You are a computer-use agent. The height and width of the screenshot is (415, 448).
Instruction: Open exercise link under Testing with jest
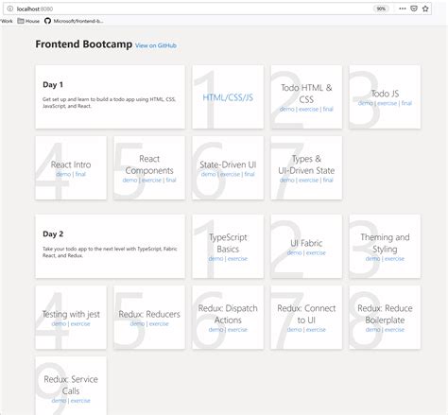80,323
